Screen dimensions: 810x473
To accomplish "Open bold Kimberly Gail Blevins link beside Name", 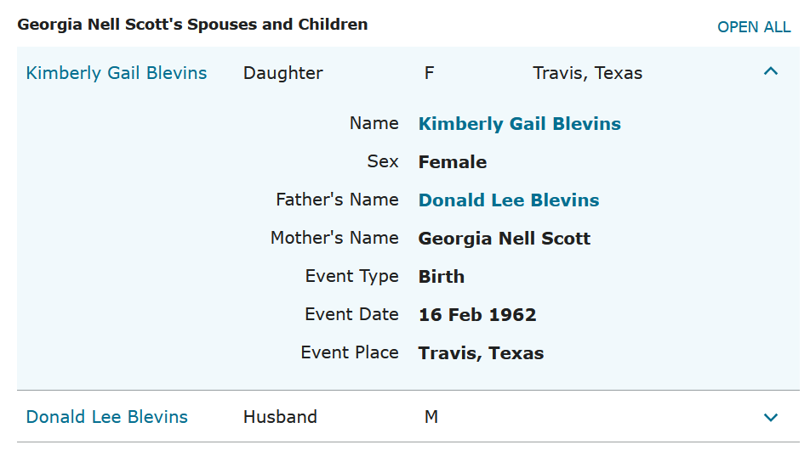I will pos(519,124).
